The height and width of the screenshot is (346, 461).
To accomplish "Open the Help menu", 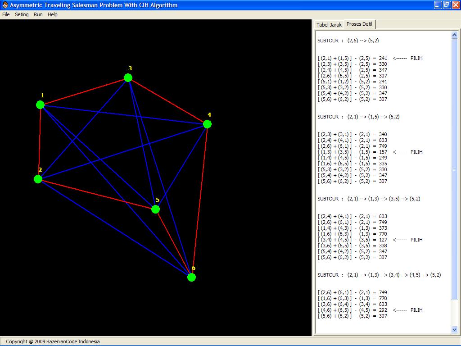I will [53, 14].
